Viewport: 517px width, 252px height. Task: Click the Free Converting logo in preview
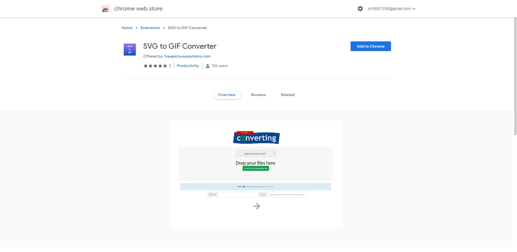coord(256,137)
